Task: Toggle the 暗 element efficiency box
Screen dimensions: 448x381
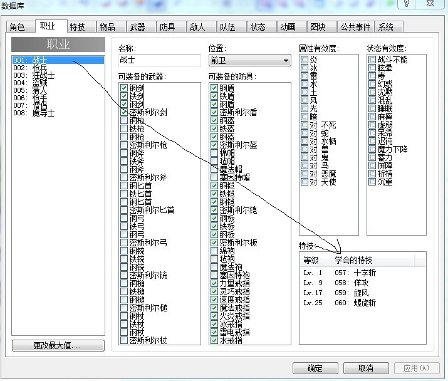Action: [305, 117]
